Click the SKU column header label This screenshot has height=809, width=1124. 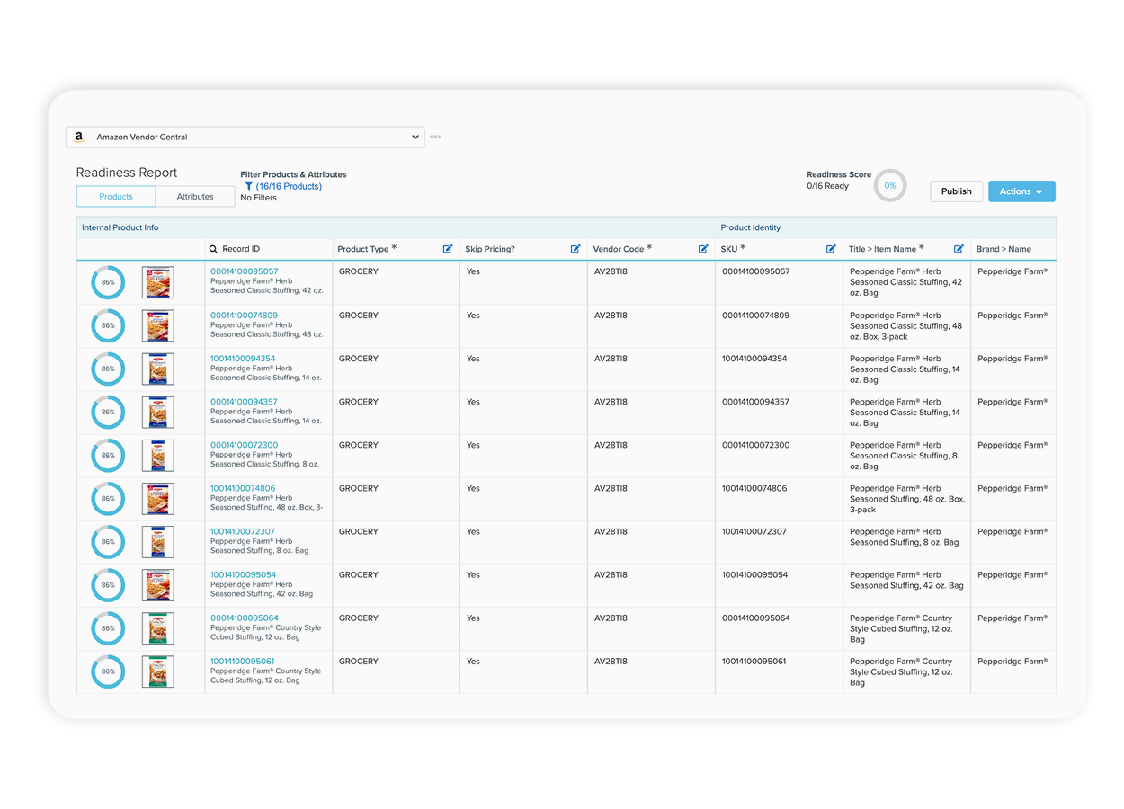point(729,249)
